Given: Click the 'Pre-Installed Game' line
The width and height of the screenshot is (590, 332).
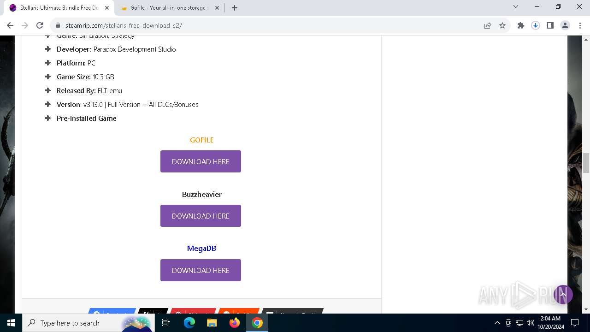Looking at the screenshot, I should click(x=86, y=118).
